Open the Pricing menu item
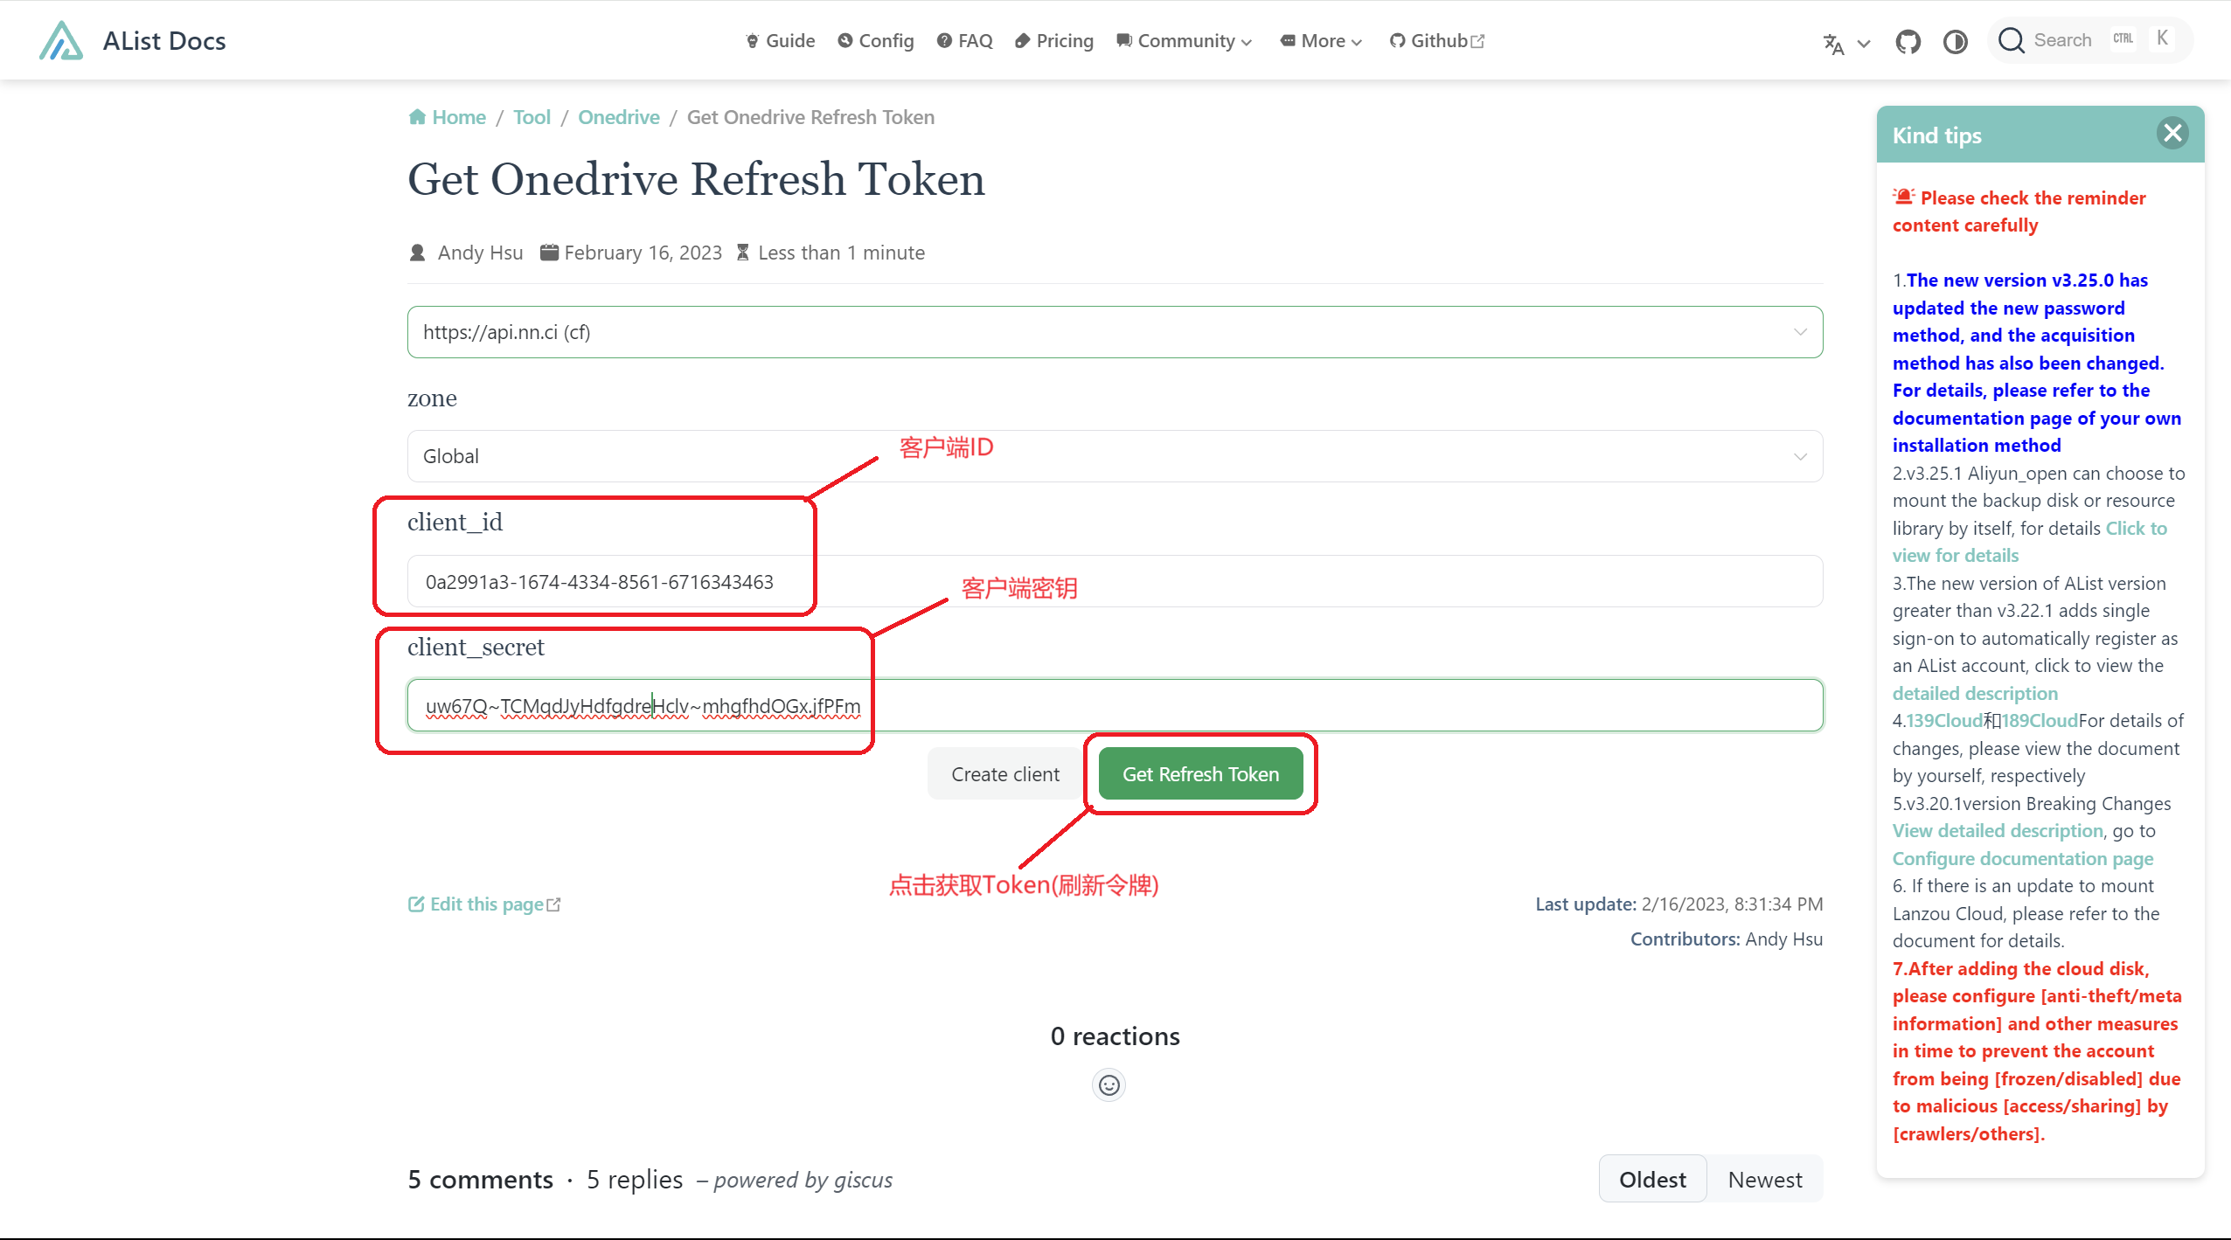The height and width of the screenshot is (1240, 2231). pyautogui.click(x=1054, y=41)
